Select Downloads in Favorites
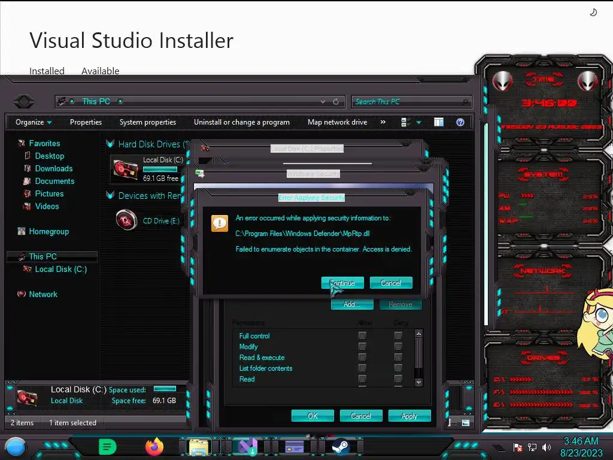Screen dimensions: 613x460 pos(54,168)
